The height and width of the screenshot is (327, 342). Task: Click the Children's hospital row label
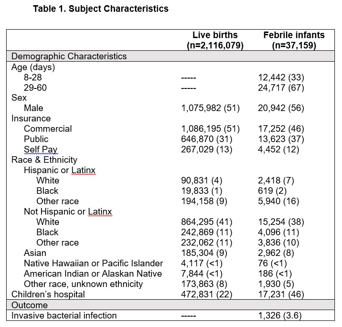pos(48,295)
